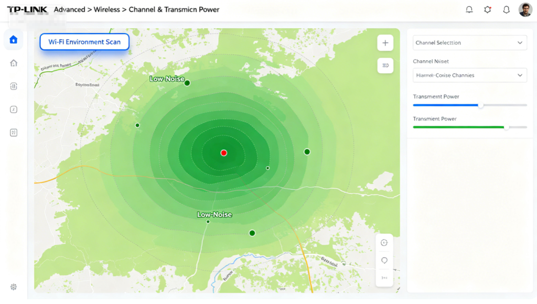Click the badge icon with red dot
The image size is (537, 304).
pos(488,9)
